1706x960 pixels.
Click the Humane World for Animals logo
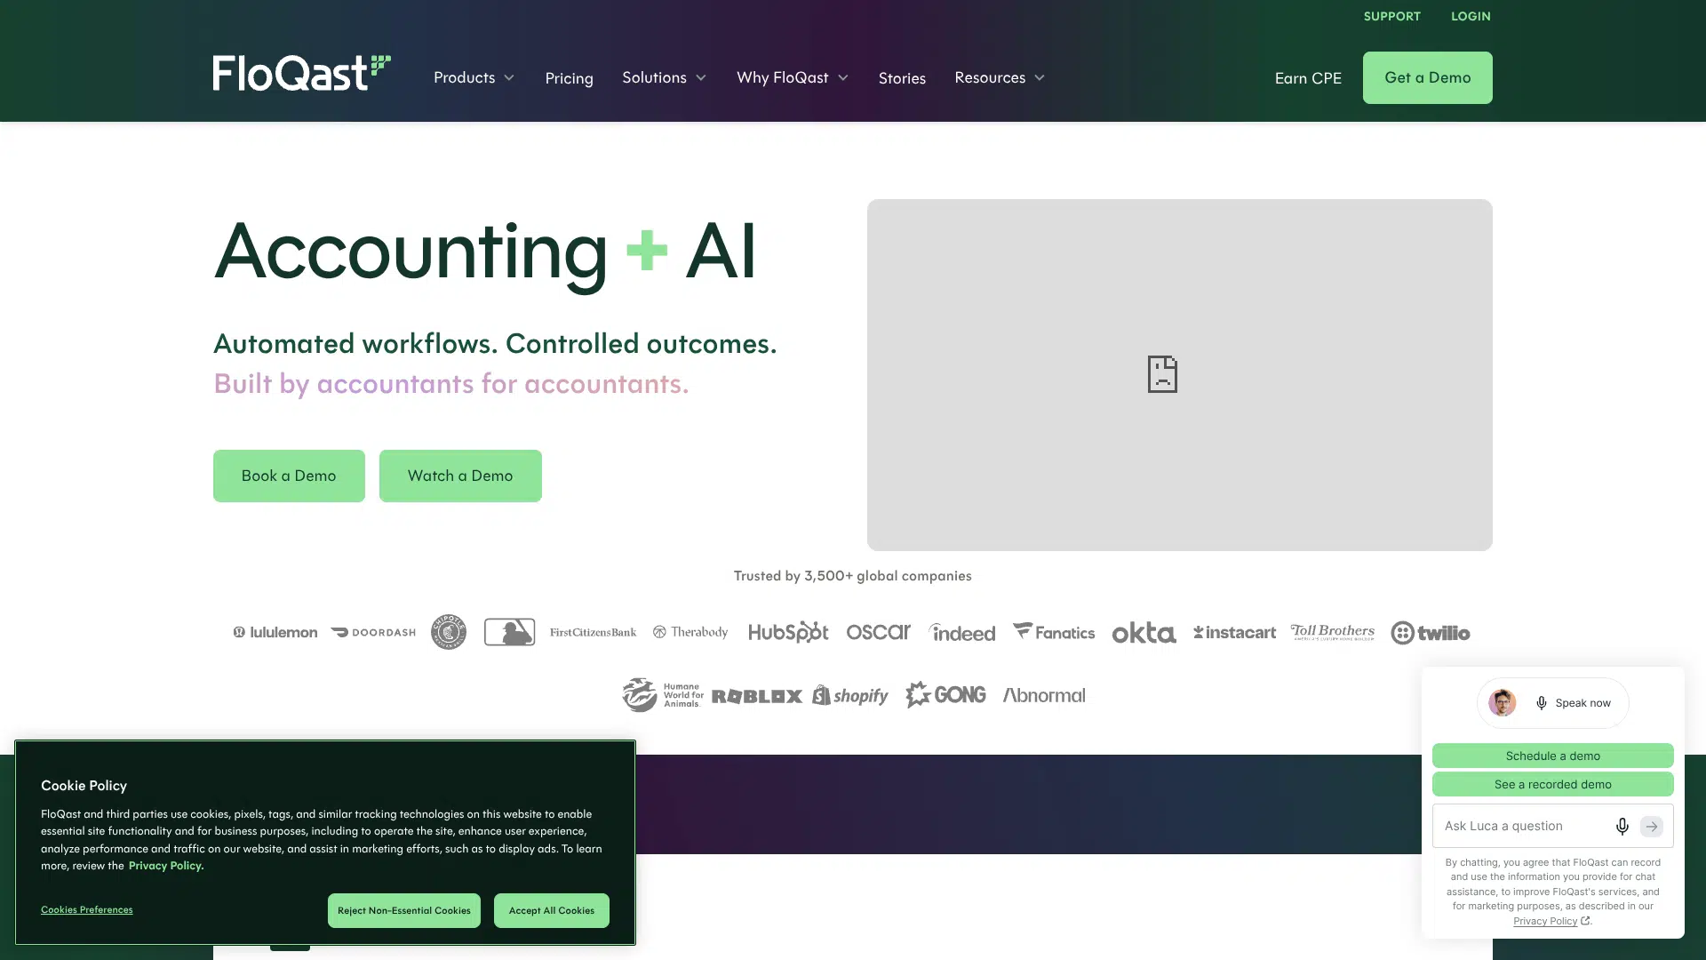663,695
